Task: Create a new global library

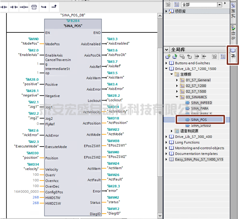Action: pyautogui.click(x=168, y=57)
